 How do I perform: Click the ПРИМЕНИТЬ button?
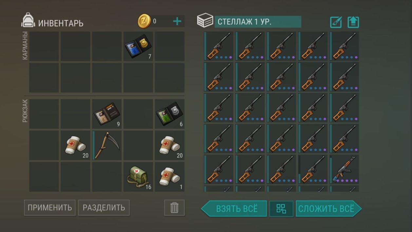click(x=50, y=208)
